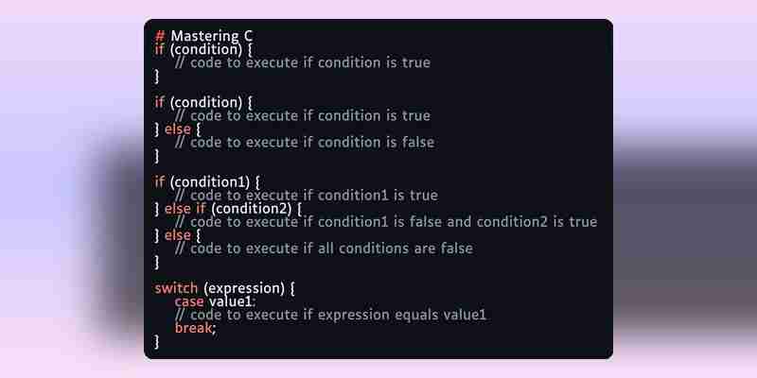Click '(condition2)' in else if line
The width and height of the screenshot is (757, 378).
coord(252,209)
